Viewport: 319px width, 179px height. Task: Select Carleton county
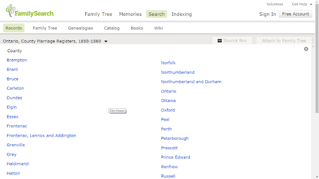15,89
